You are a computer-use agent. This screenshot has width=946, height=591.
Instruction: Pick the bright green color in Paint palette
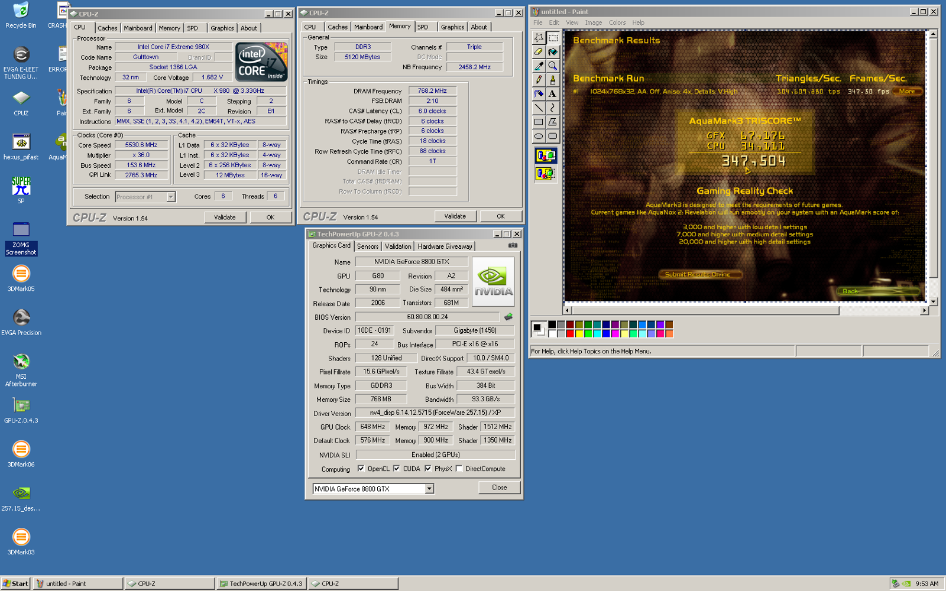click(x=588, y=333)
